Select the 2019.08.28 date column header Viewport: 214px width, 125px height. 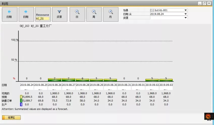(83, 85)
